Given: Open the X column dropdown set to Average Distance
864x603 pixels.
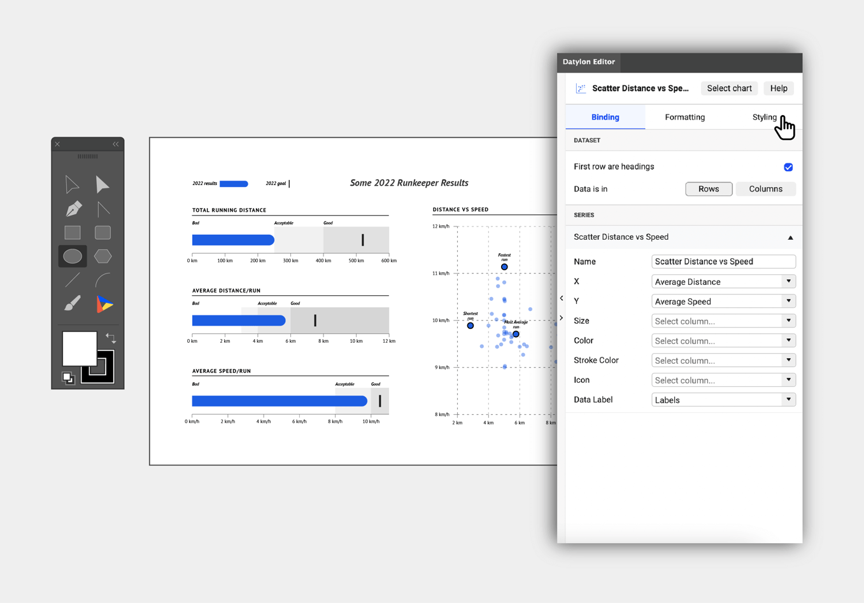Looking at the screenshot, I should tap(788, 281).
